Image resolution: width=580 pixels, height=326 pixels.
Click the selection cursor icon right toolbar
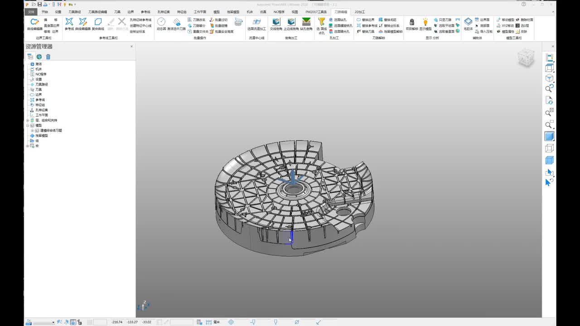(549, 172)
